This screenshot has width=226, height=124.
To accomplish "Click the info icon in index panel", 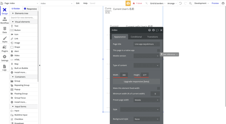I will 153,30.
